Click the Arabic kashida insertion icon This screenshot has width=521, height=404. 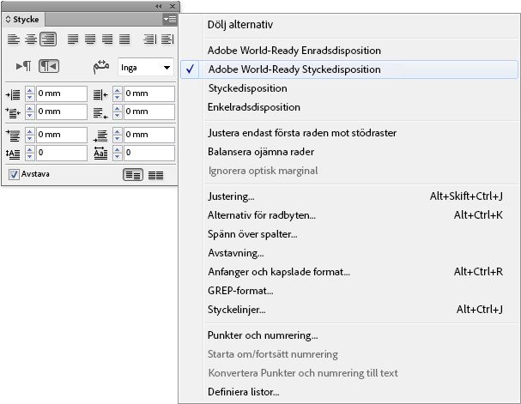(x=101, y=67)
